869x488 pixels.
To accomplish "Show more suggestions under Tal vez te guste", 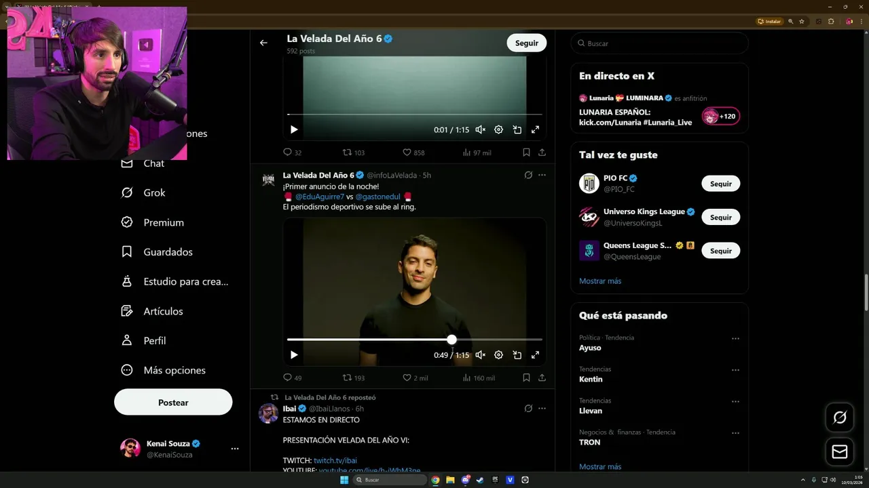I will 600,281.
